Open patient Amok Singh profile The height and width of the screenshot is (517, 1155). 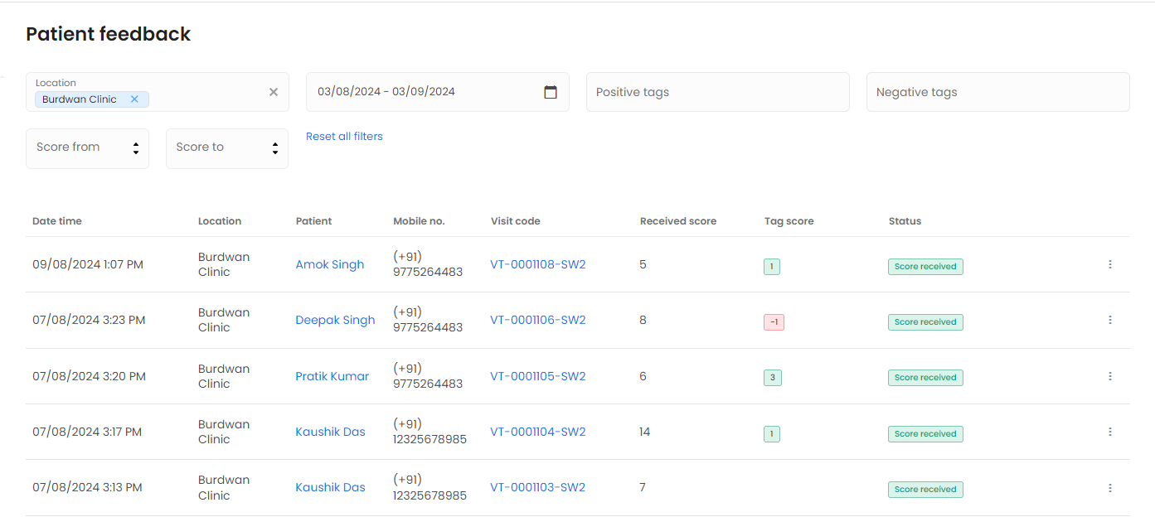pyautogui.click(x=329, y=265)
